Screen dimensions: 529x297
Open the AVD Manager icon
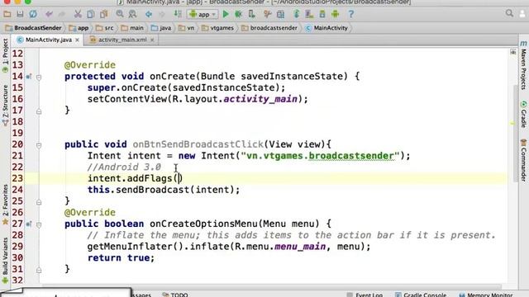tap(309, 14)
